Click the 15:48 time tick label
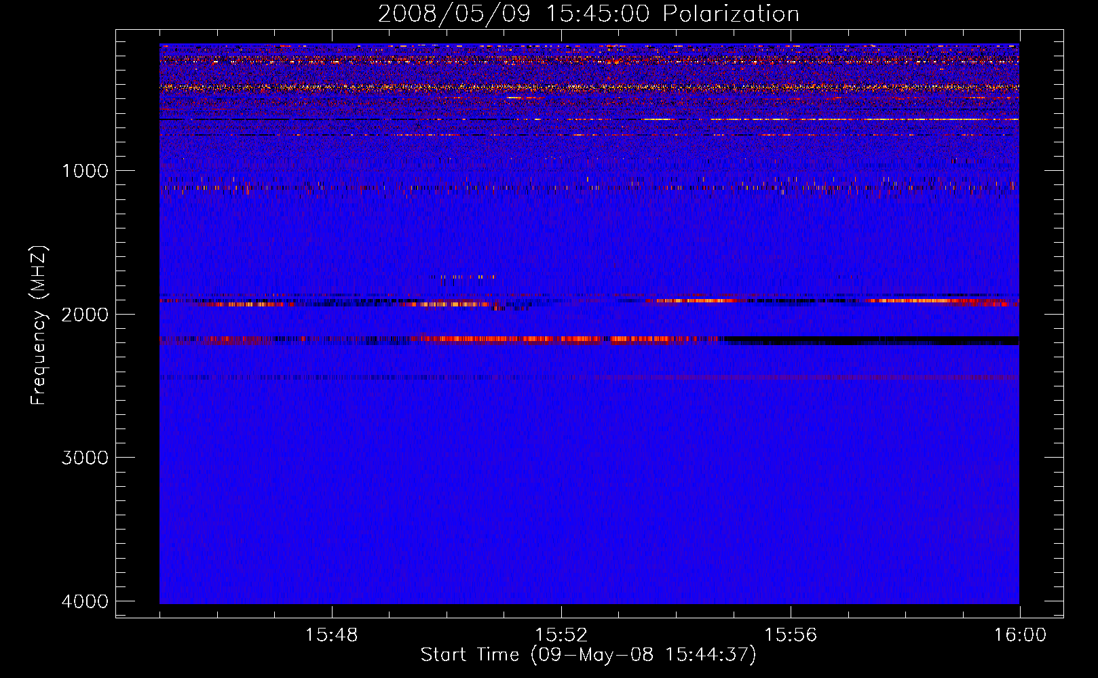Viewport: 1098px width, 678px height. (x=331, y=635)
